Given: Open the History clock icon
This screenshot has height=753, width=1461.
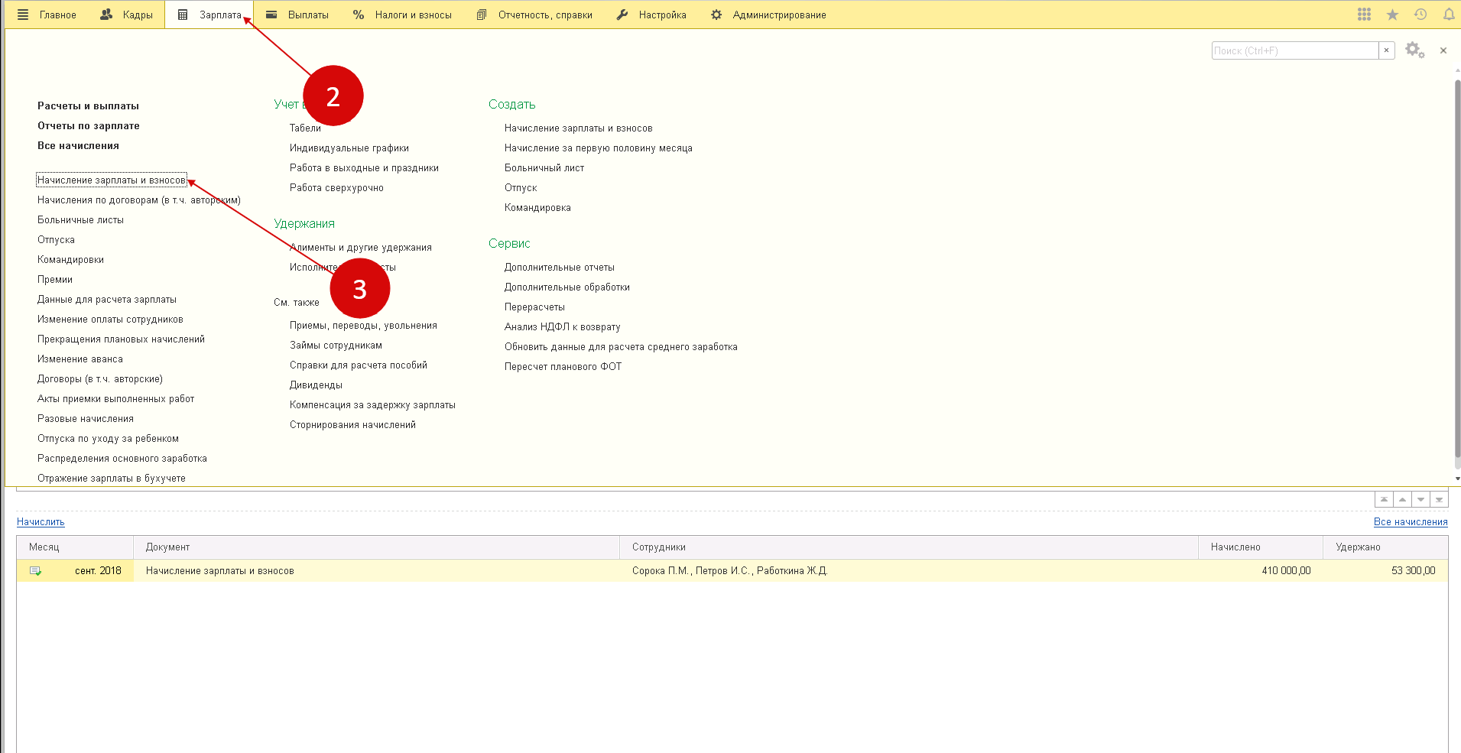Looking at the screenshot, I should [x=1420, y=15].
